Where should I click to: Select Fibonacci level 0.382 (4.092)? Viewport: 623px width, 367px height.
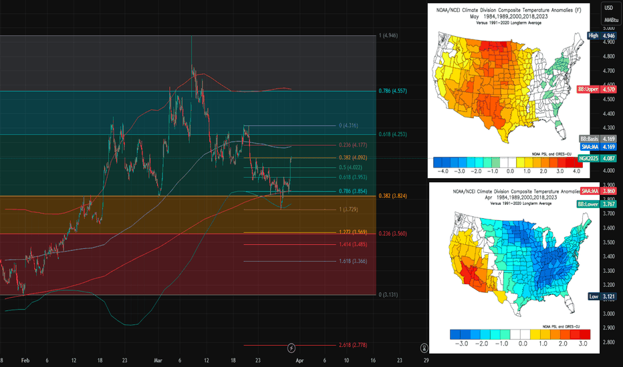pyautogui.click(x=353, y=157)
